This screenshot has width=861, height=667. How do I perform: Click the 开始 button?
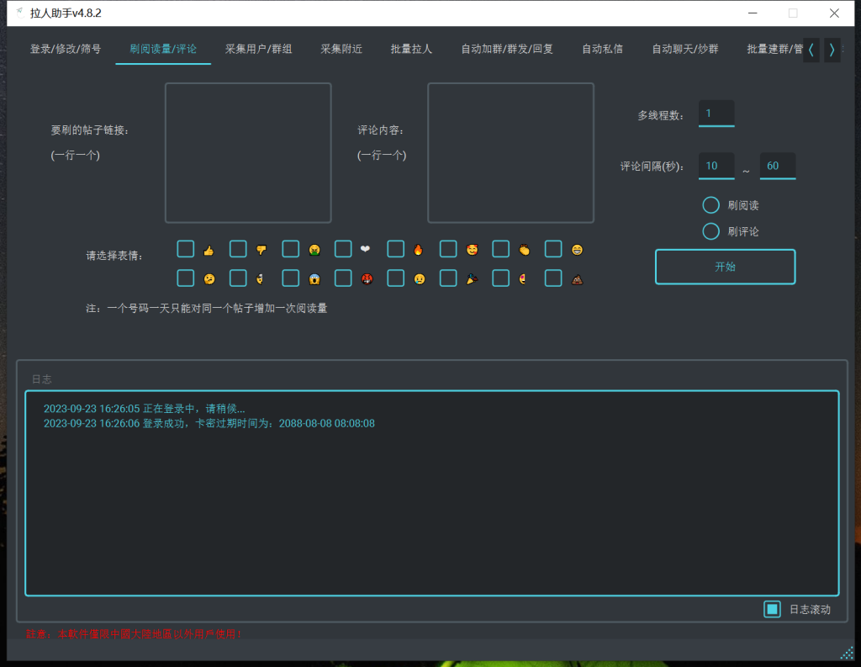(x=725, y=267)
